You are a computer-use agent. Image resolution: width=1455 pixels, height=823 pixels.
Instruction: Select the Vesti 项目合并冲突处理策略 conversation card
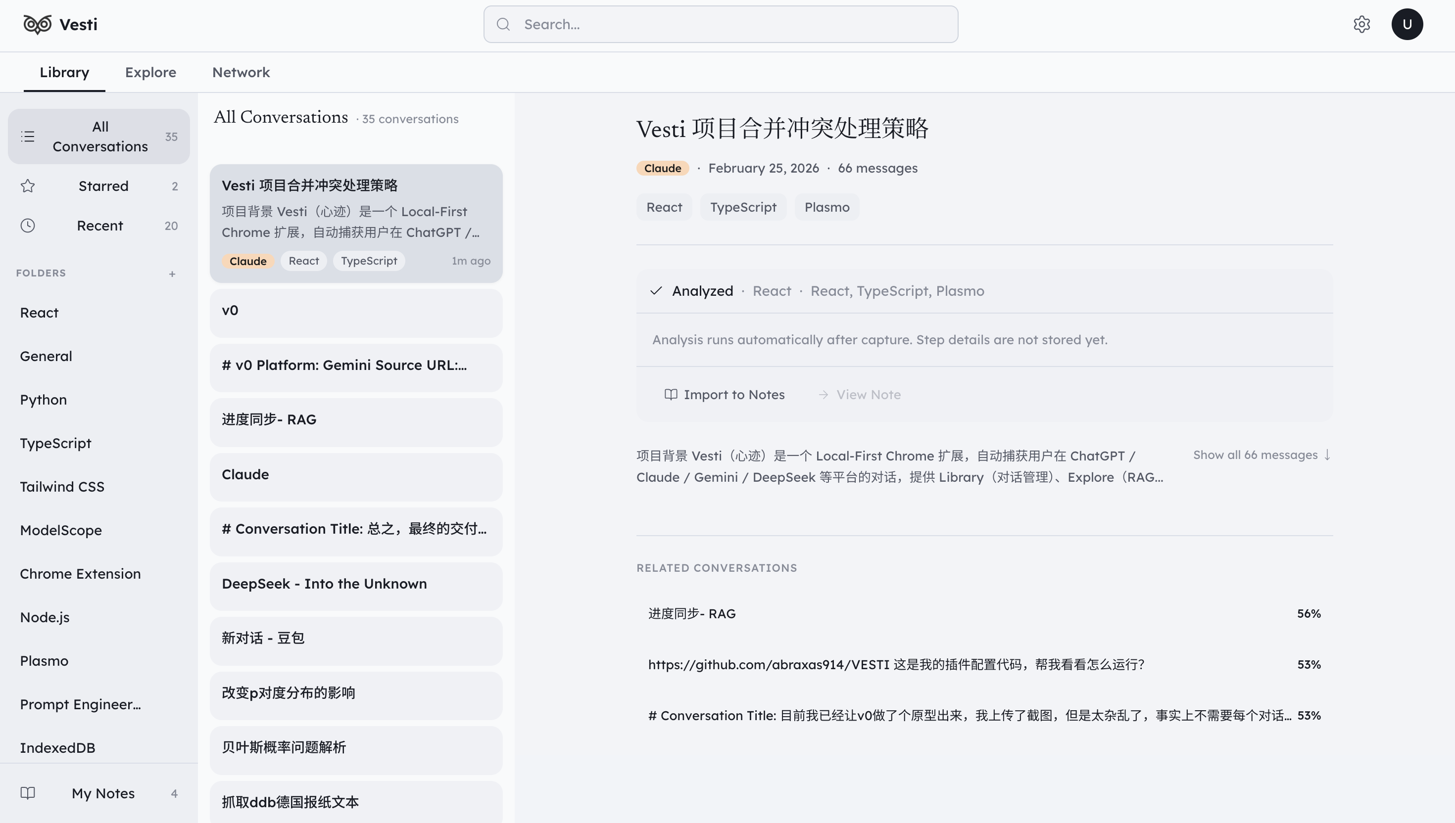click(x=356, y=223)
